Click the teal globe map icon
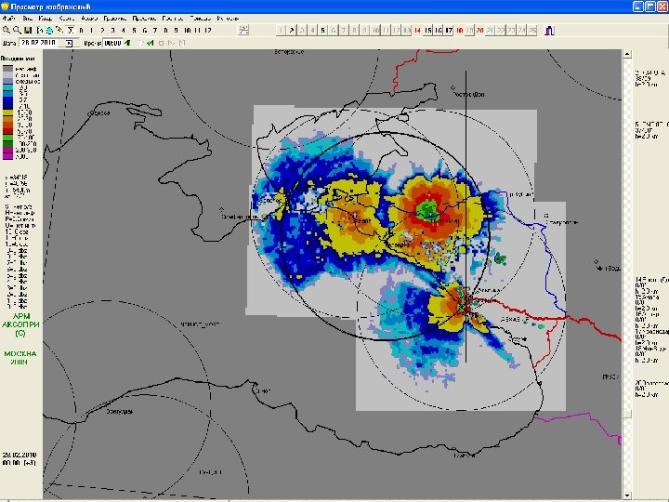This screenshot has width=669, height=502. (49, 31)
